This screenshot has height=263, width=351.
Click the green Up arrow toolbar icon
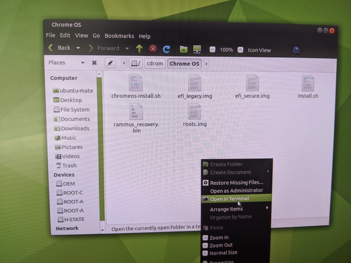[x=139, y=49]
